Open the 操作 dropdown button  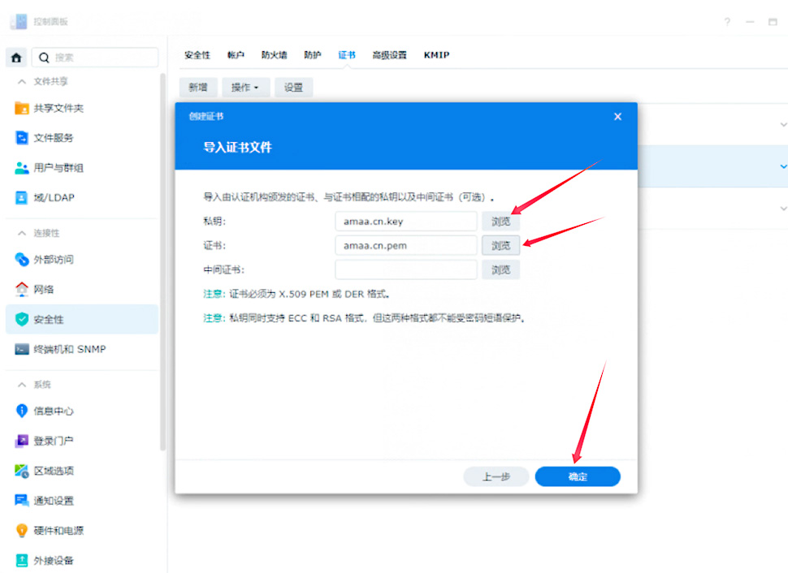245,88
